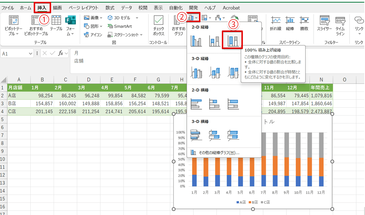Click row header 3
The image size is (365, 215).
(x=4, y=103)
